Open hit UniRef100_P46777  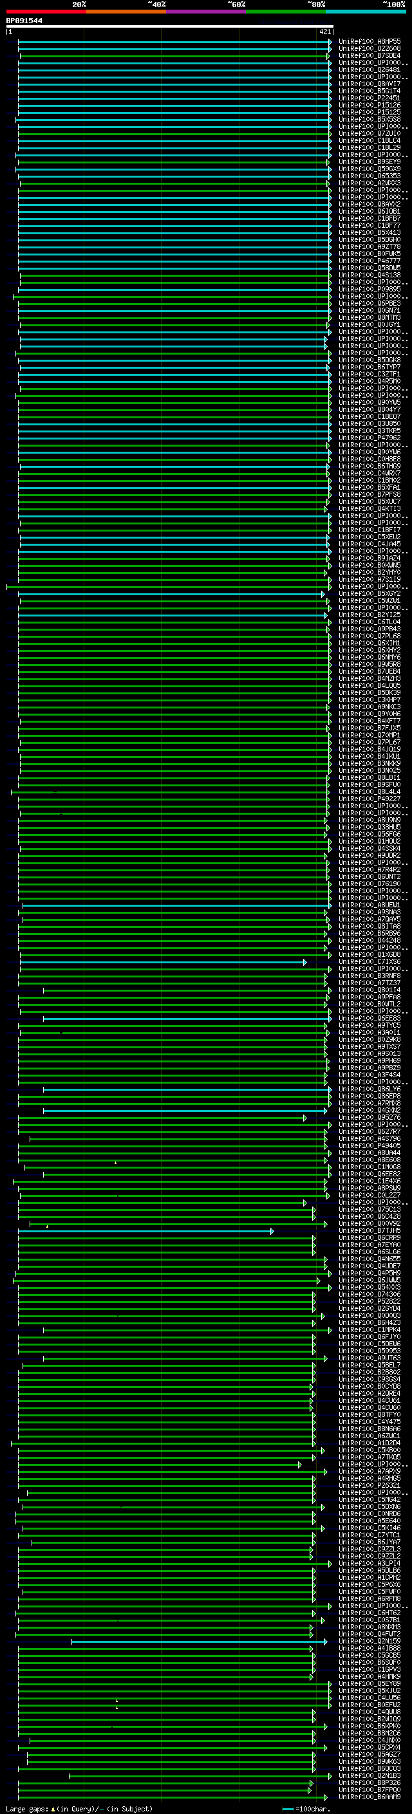369,261
